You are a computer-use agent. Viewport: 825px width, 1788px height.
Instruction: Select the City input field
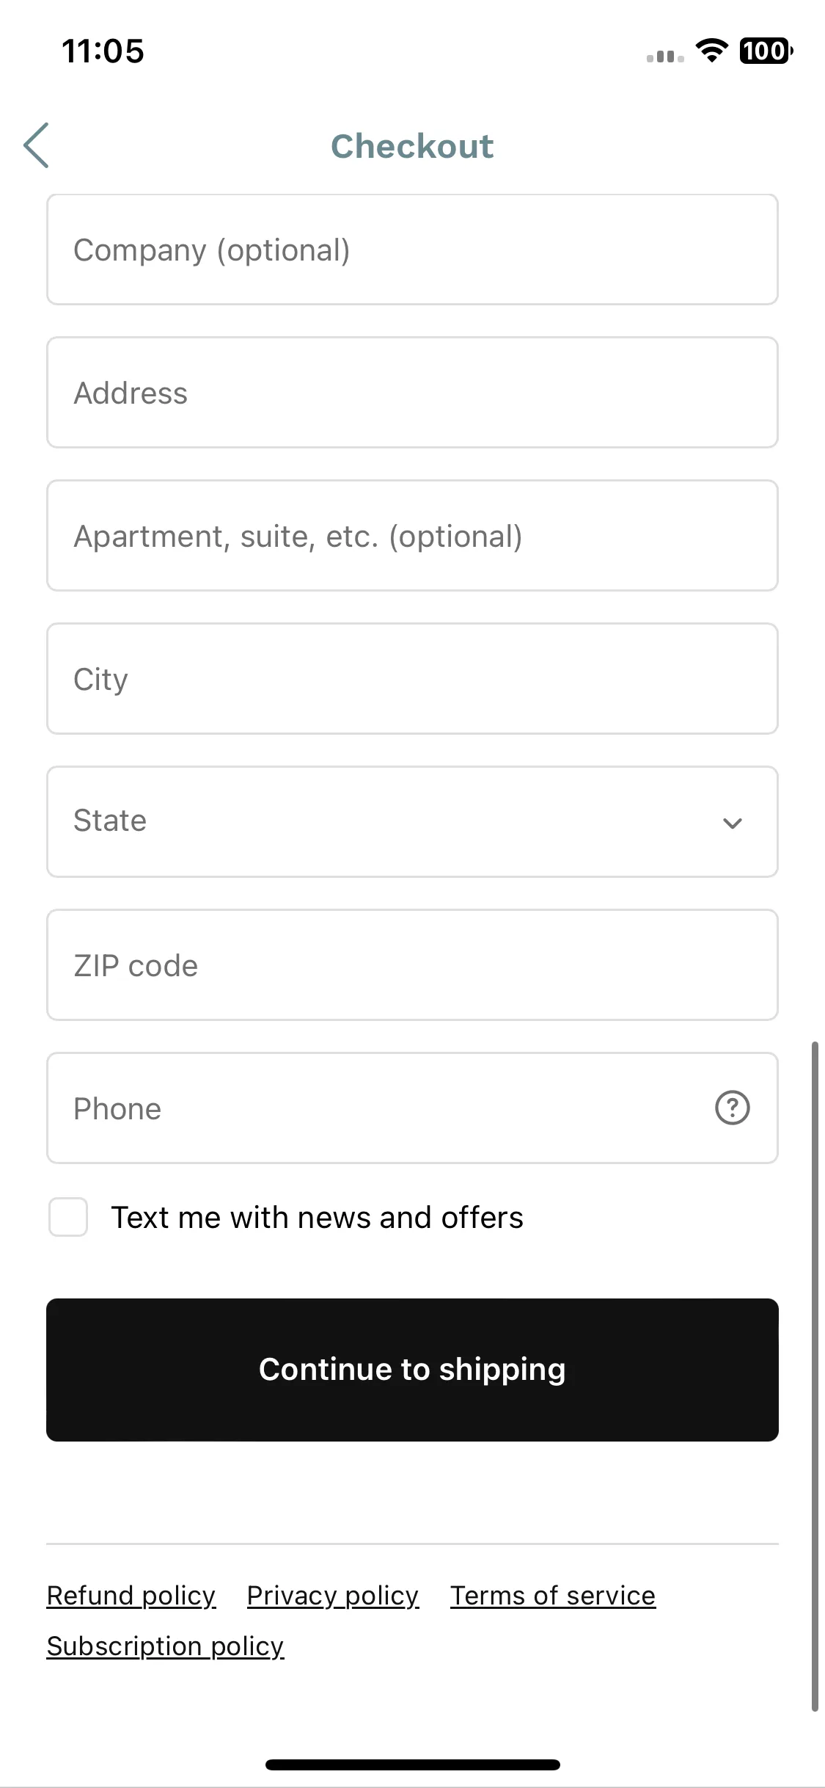[x=412, y=679]
